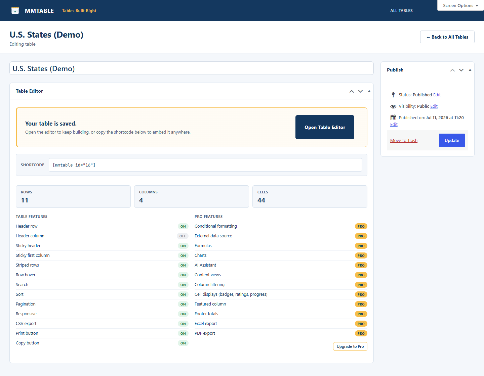Select the shortcode text field

point(205,165)
